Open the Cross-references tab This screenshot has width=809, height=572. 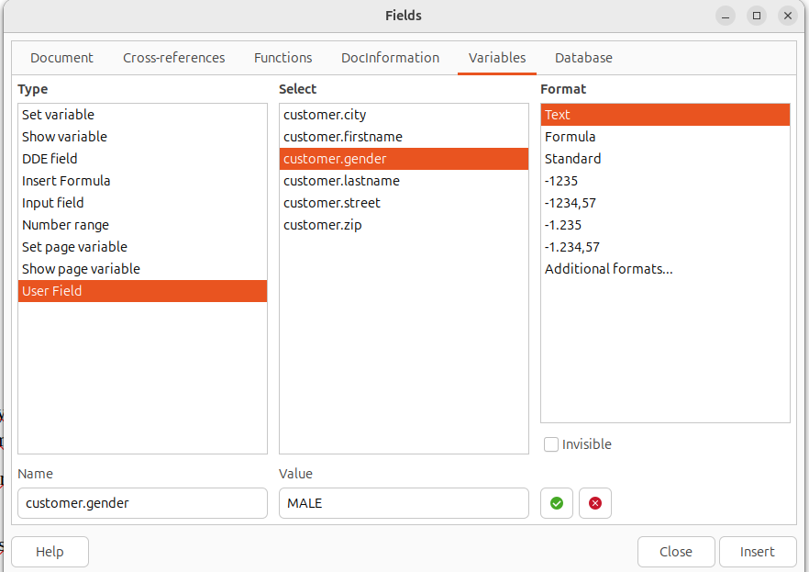pyautogui.click(x=173, y=58)
